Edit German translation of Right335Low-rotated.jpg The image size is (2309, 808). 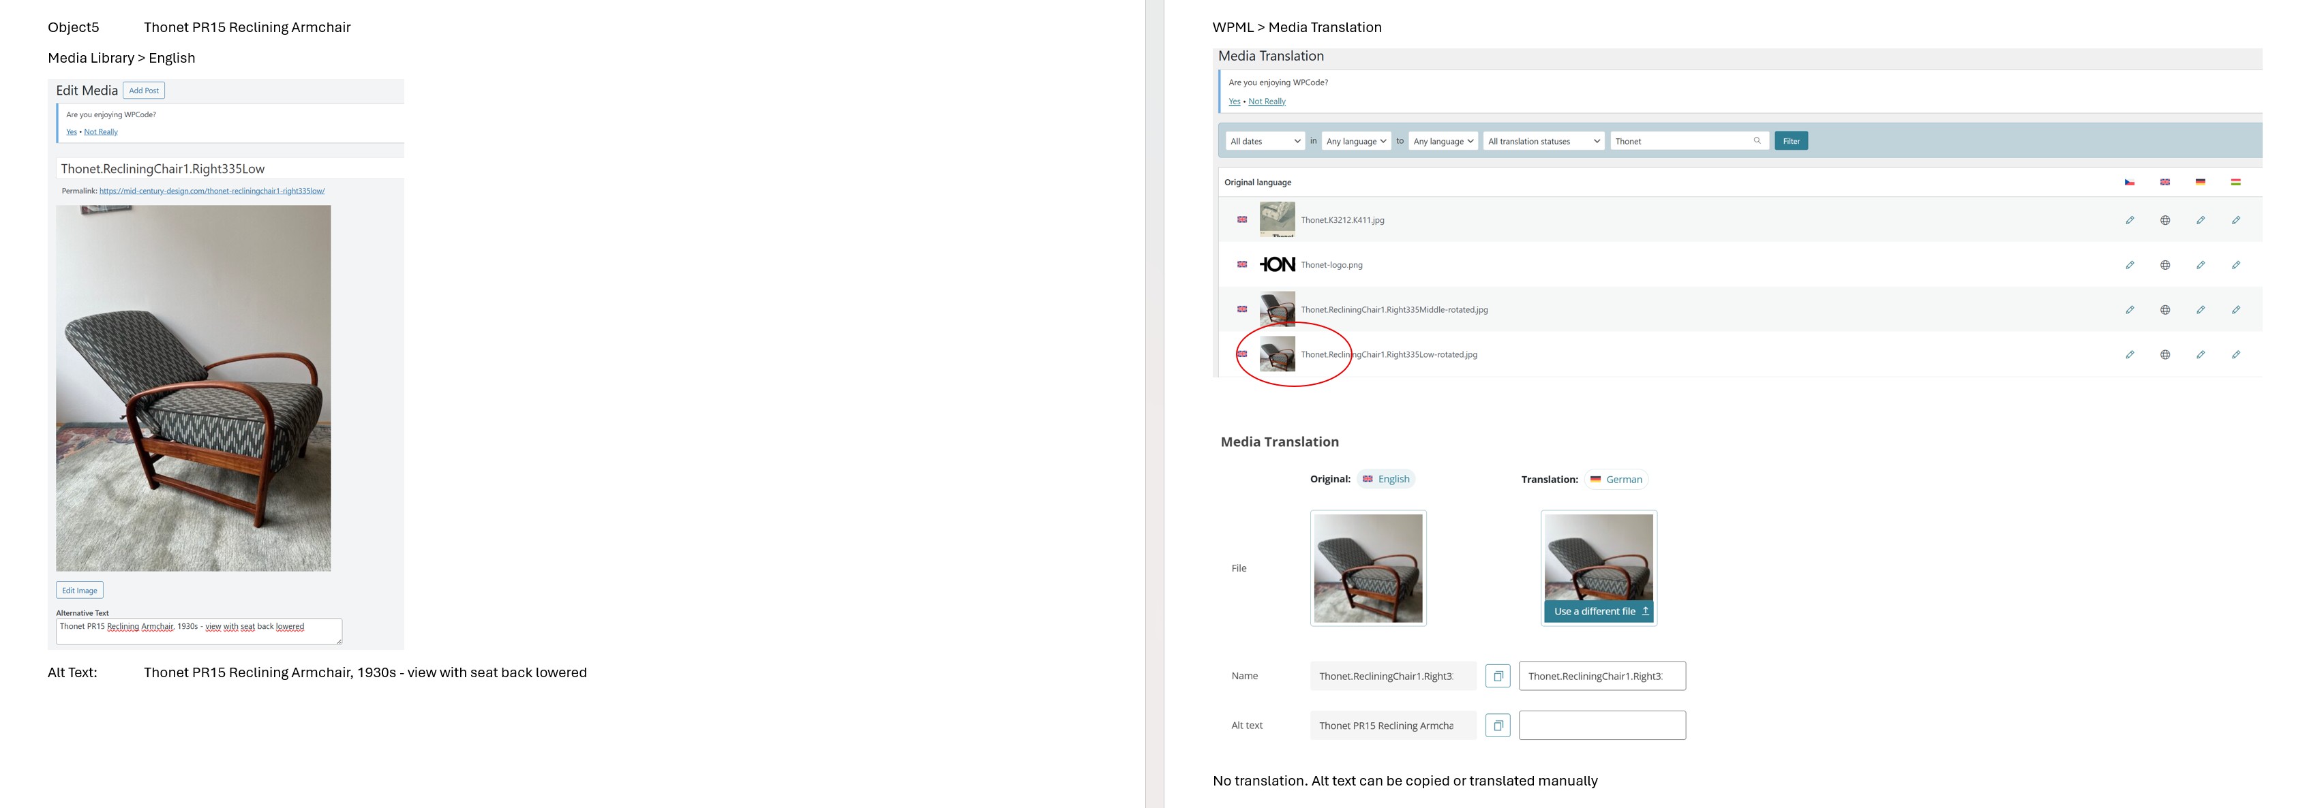click(2200, 355)
